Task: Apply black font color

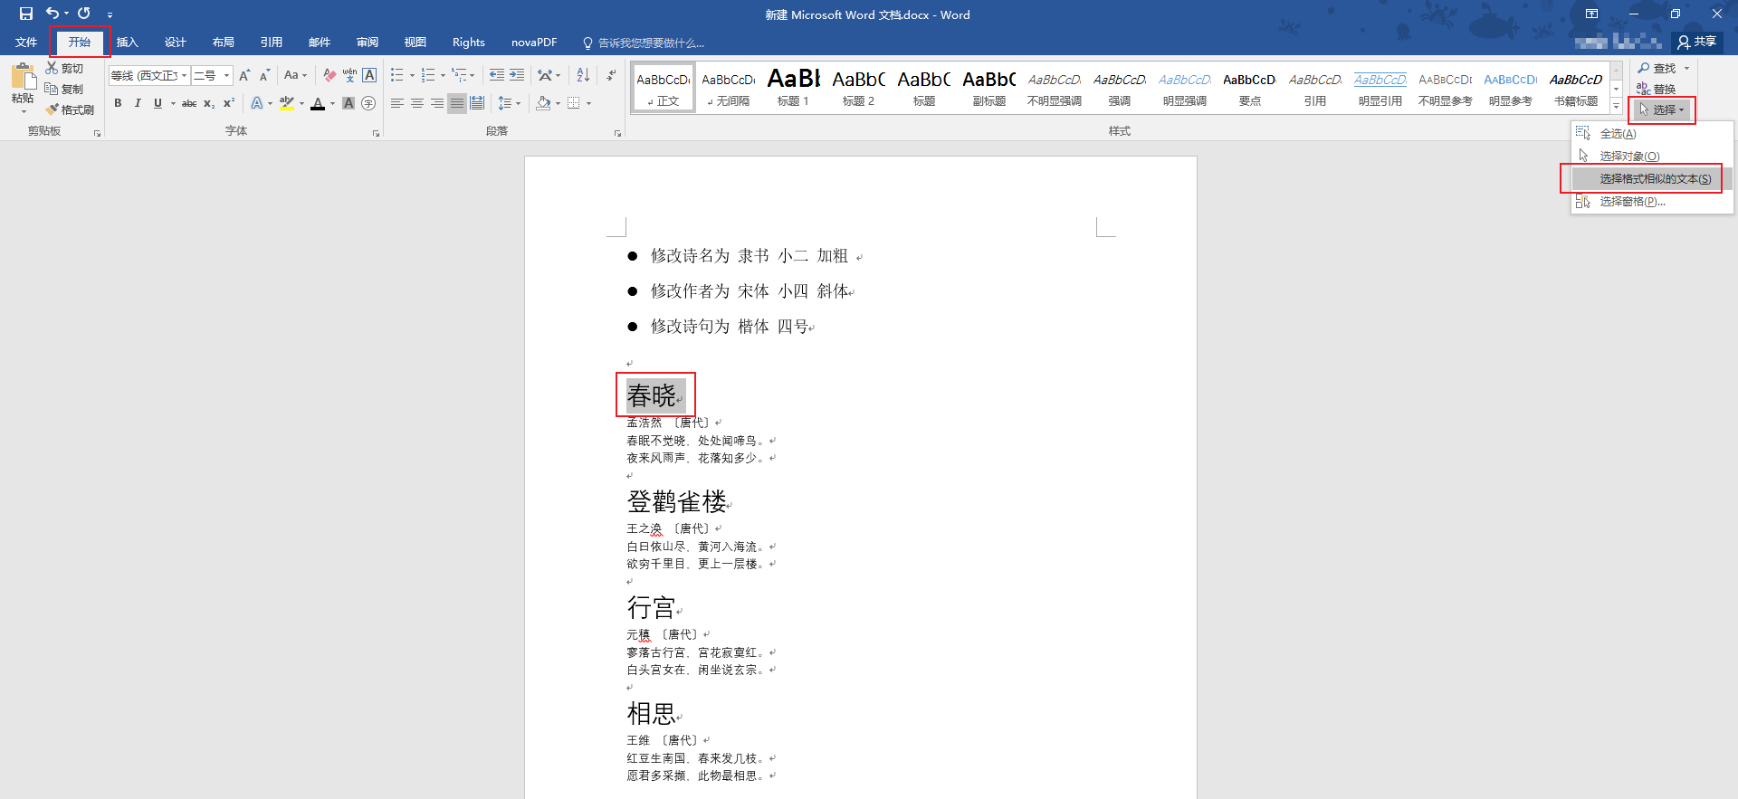Action: 318,103
